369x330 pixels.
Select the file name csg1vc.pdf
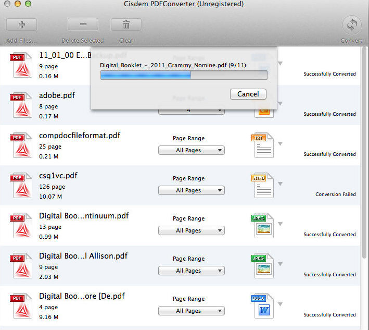[x=58, y=176]
